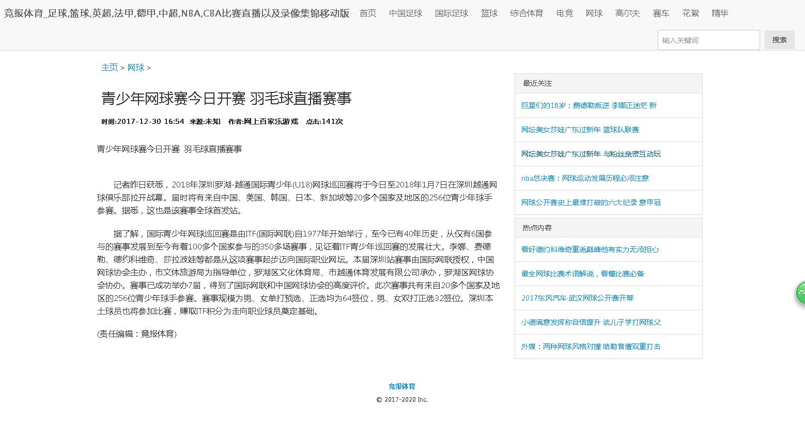The width and height of the screenshot is (805, 442).
Task: Navigate to the 电竞 section
Action: 564,13
